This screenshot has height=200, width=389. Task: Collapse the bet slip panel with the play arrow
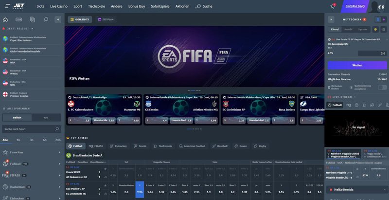(331, 19)
